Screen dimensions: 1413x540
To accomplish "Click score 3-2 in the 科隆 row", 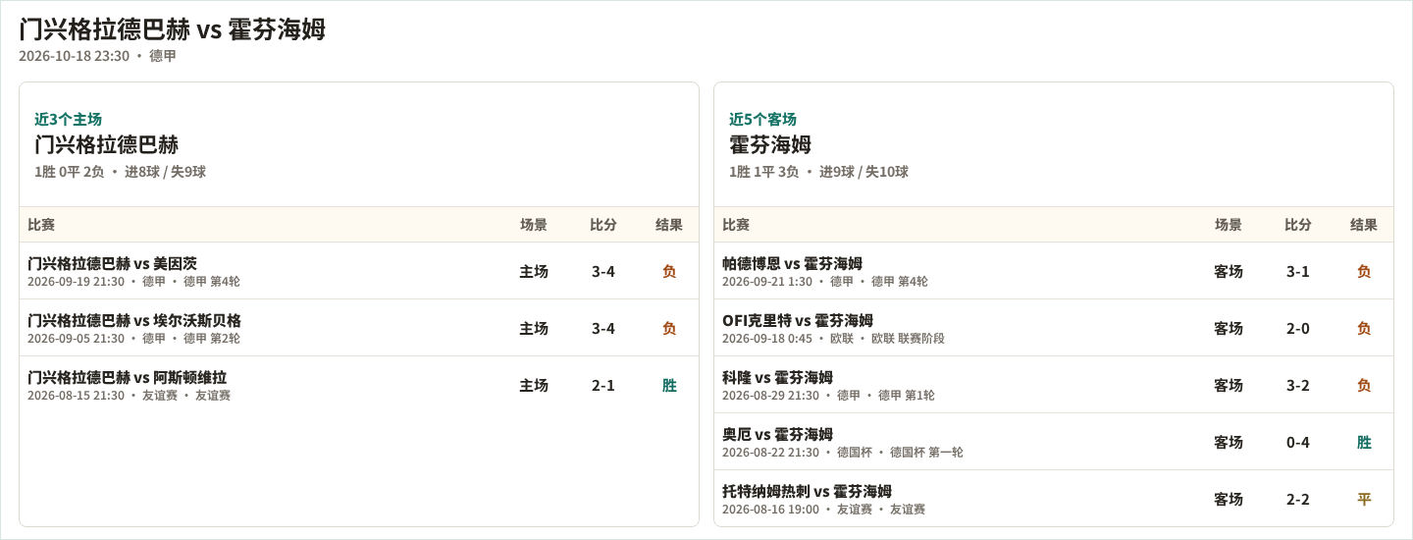I will tap(1298, 385).
